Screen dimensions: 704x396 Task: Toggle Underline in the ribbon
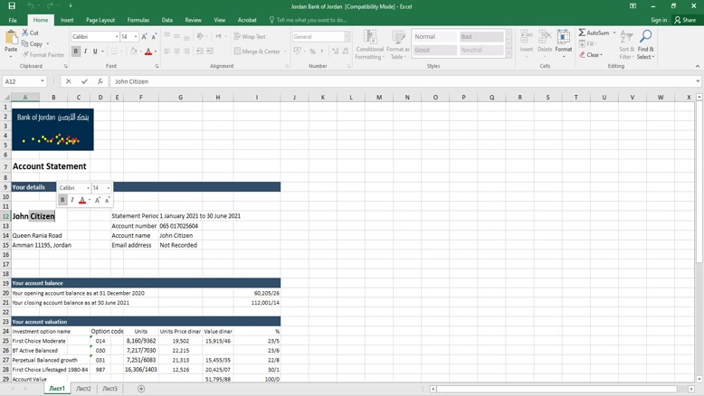pyautogui.click(x=95, y=52)
